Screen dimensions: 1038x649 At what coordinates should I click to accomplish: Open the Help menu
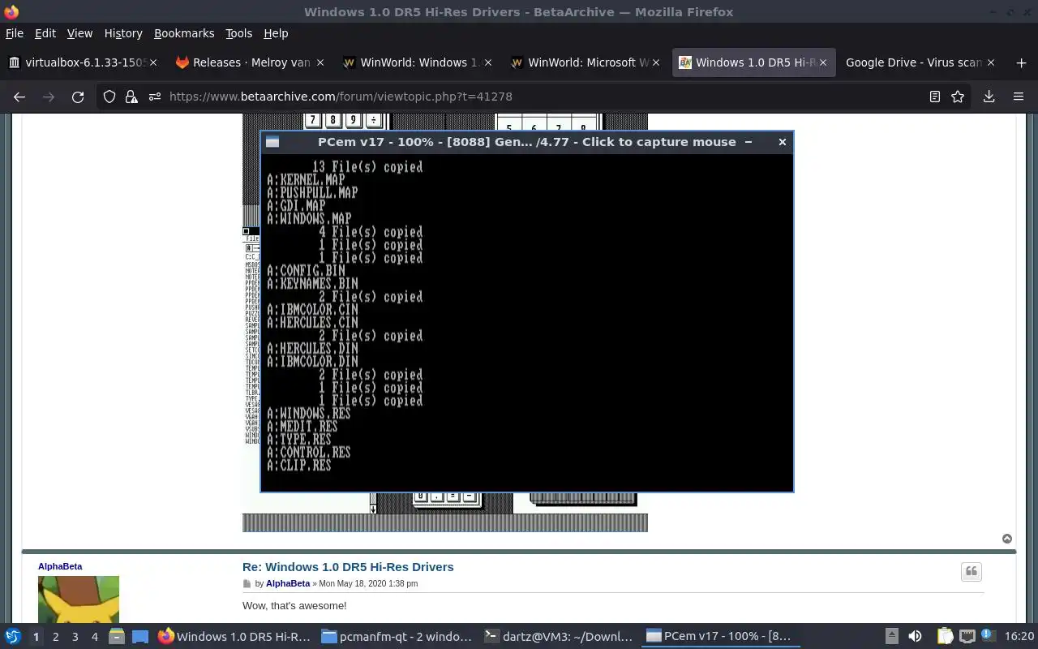click(x=276, y=33)
